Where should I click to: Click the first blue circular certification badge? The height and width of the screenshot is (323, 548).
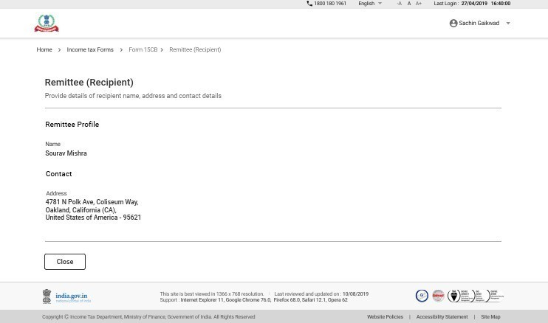pos(422,296)
